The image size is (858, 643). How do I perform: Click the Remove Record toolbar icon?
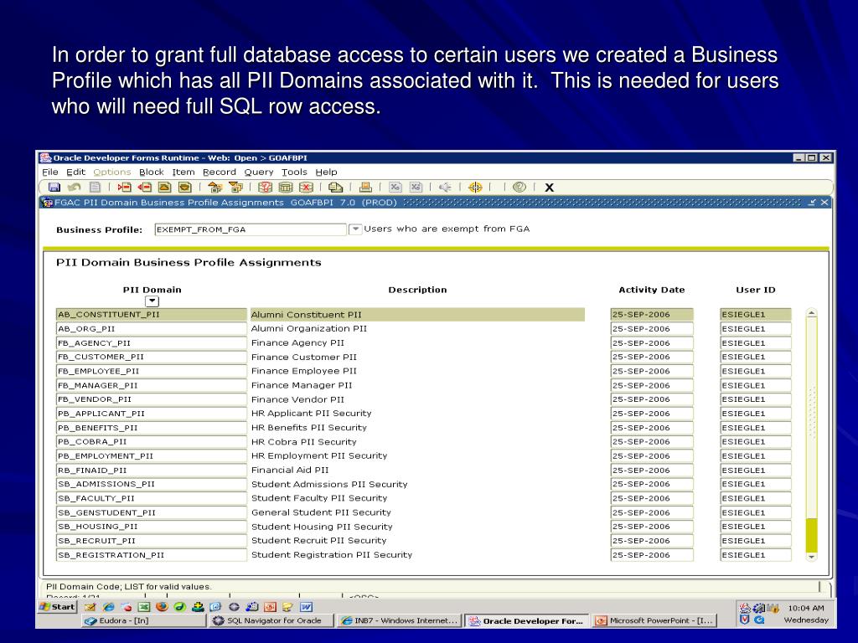pos(144,187)
